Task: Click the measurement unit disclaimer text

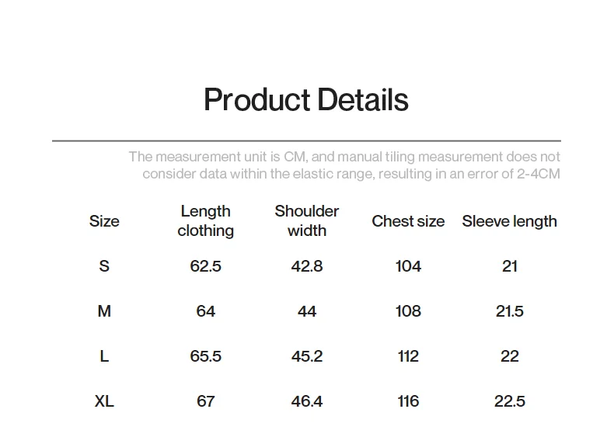Action: (344, 165)
